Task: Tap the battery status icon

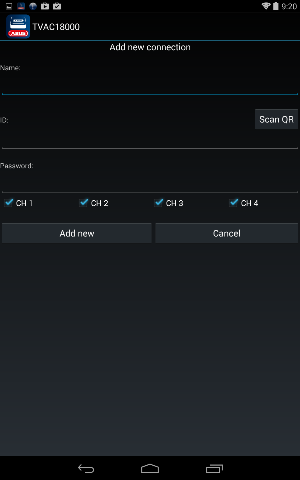Action: (x=276, y=6)
